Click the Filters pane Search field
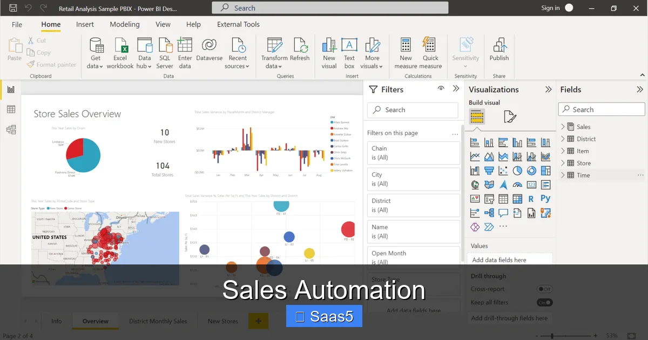Viewport: 648px width, 340px height. tap(414, 110)
